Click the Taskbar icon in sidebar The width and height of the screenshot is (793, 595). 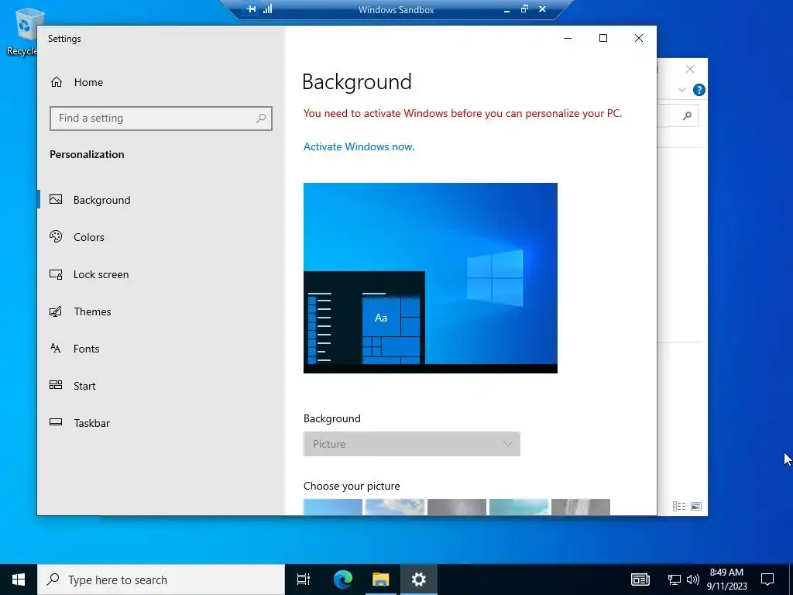[x=56, y=422]
